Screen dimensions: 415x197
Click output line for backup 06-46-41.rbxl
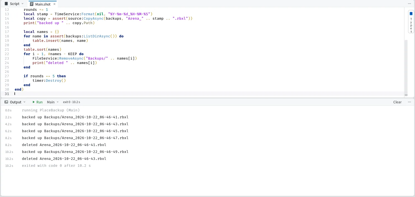[75, 117]
